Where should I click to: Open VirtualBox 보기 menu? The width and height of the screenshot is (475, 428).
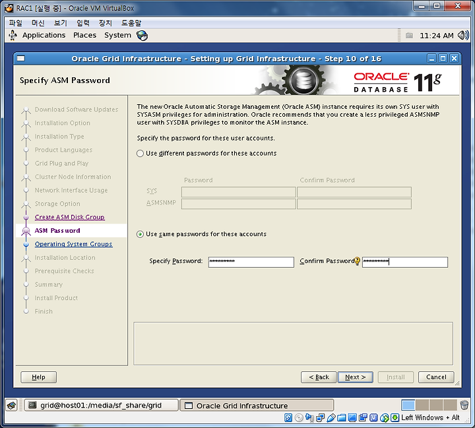(x=60, y=23)
